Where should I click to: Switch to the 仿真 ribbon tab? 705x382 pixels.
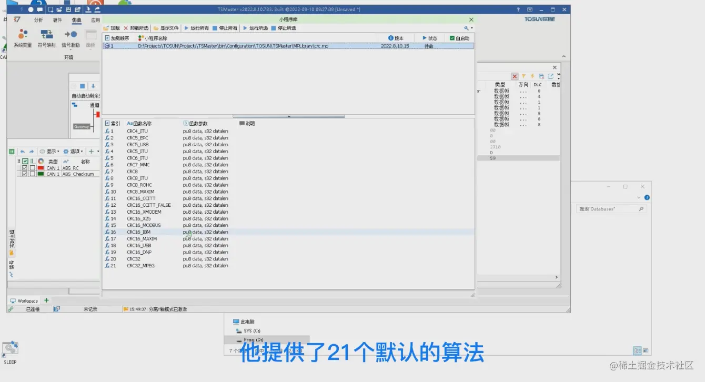point(76,20)
